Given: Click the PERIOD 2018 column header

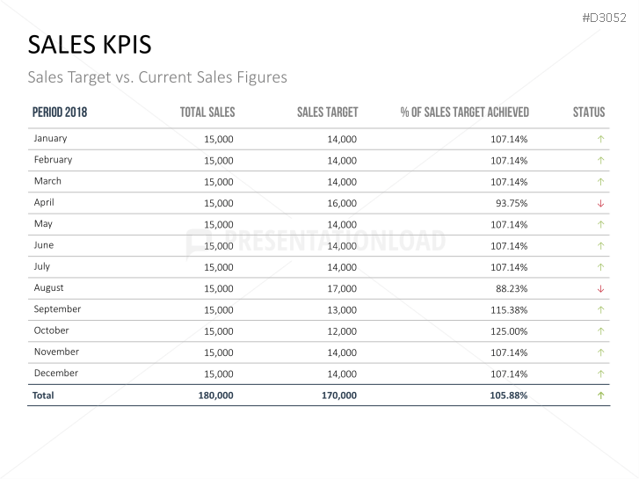Looking at the screenshot, I should point(59,112).
